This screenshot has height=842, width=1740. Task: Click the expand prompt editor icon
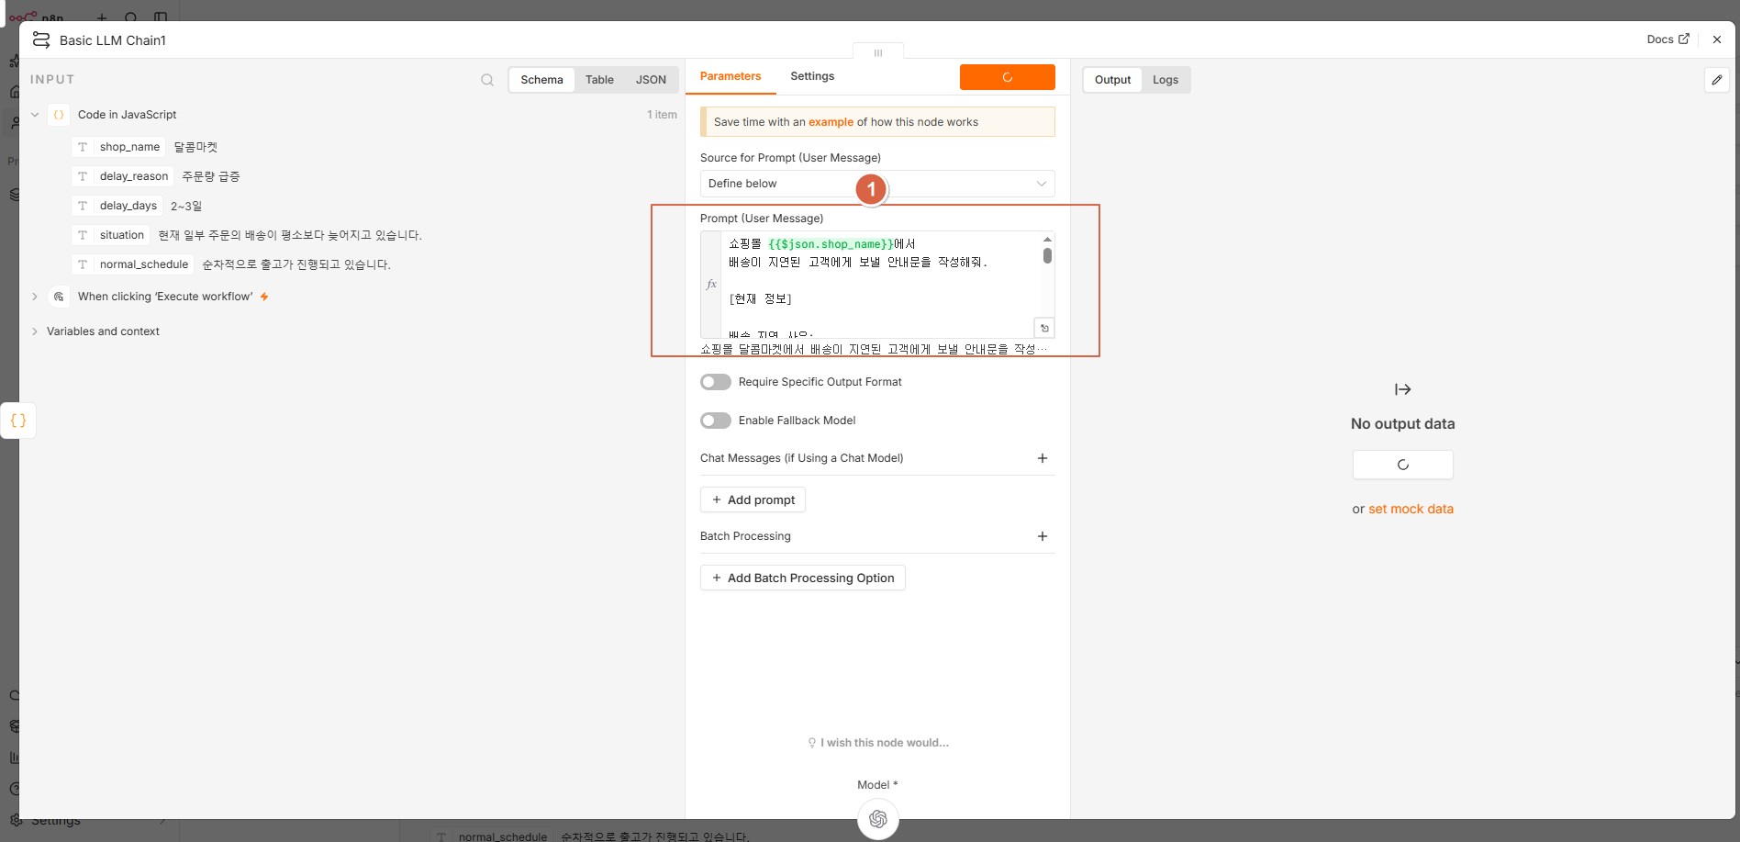(x=1044, y=328)
